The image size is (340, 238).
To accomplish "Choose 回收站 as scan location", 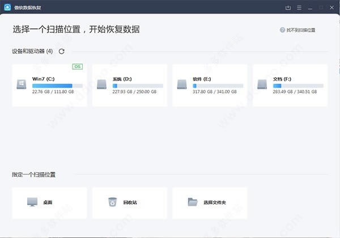I will (x=130, y=203).
